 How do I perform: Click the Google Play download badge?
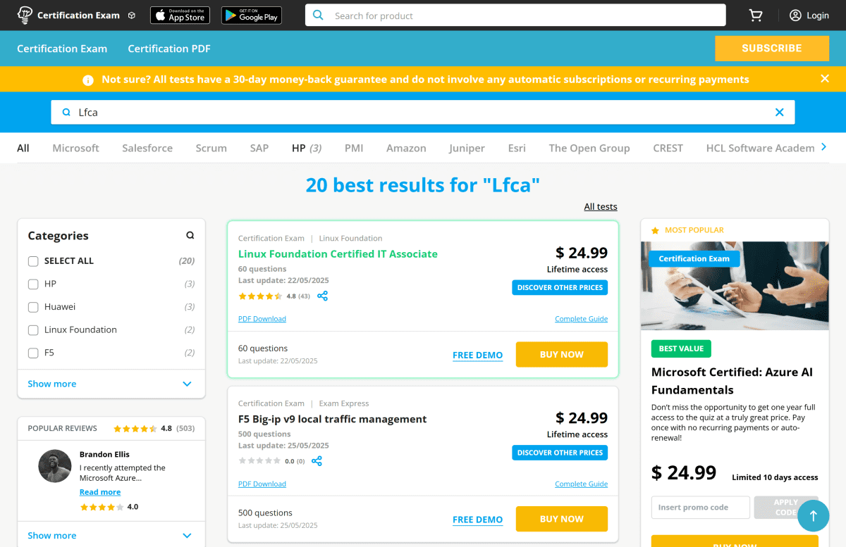(x=252, y=15)
